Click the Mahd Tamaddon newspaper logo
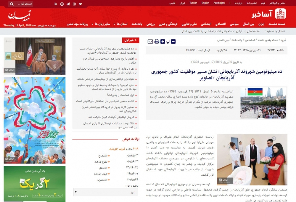 pos(19,16)
